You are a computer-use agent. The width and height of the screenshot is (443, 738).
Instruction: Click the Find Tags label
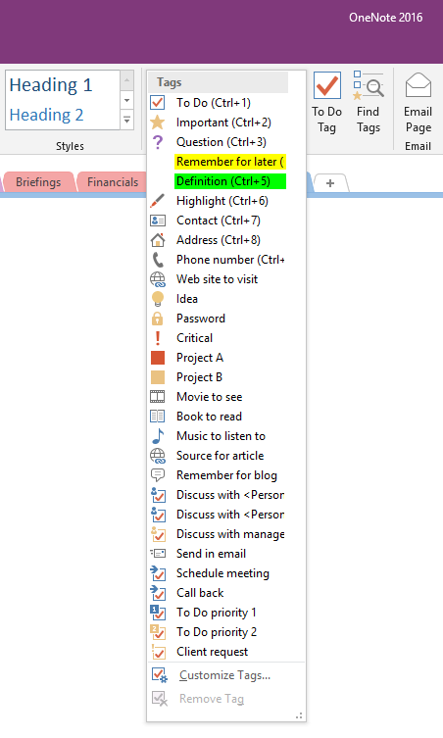pos(369,120)
